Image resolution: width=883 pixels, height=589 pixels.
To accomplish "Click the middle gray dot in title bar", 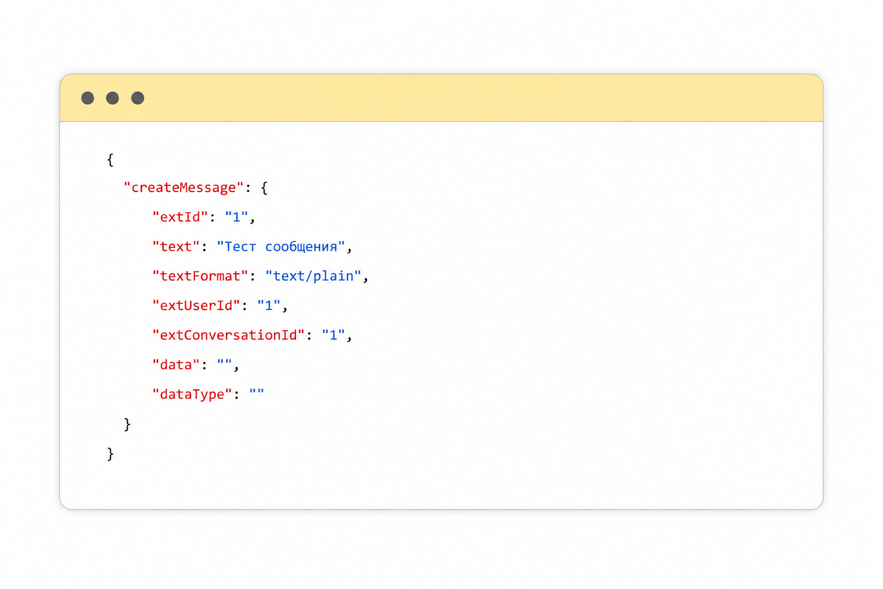I will click(x=113, y=98).
